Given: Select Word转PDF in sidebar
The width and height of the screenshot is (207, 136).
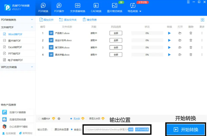Looking at the screenshot, I should (x=18, y=34).
